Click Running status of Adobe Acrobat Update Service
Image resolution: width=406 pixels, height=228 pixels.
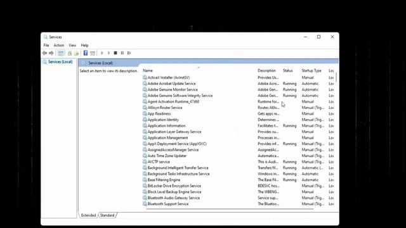tap(289, 84)
